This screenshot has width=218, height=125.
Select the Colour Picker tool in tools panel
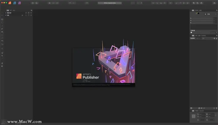pos(2,59)
